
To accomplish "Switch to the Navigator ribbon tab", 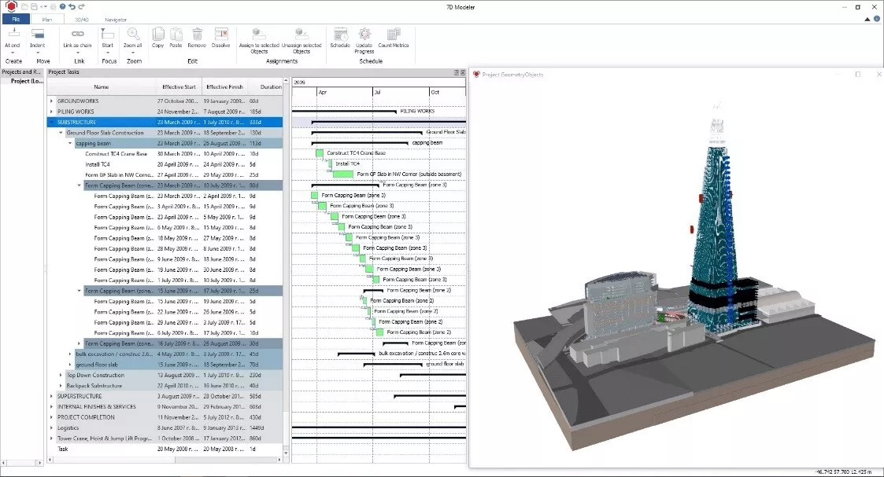I will 116,19.
